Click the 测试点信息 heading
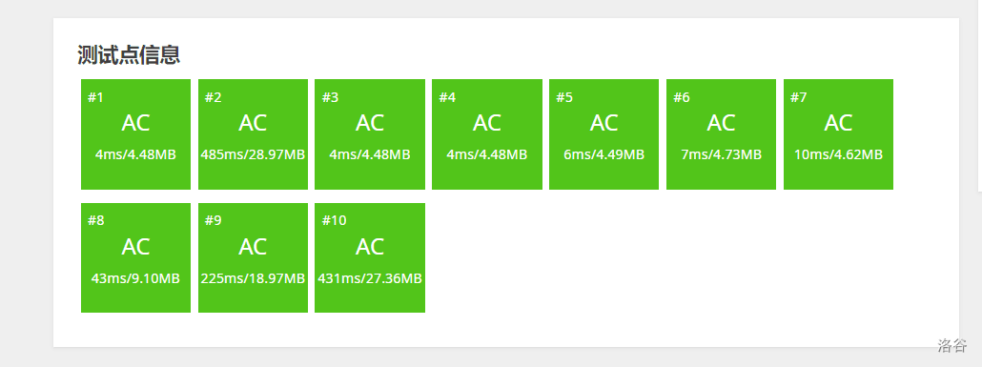 point(129,55)
